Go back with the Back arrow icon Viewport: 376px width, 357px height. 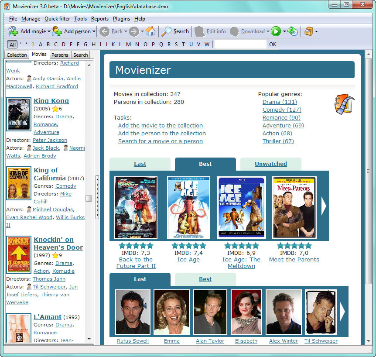pos(104,31)
